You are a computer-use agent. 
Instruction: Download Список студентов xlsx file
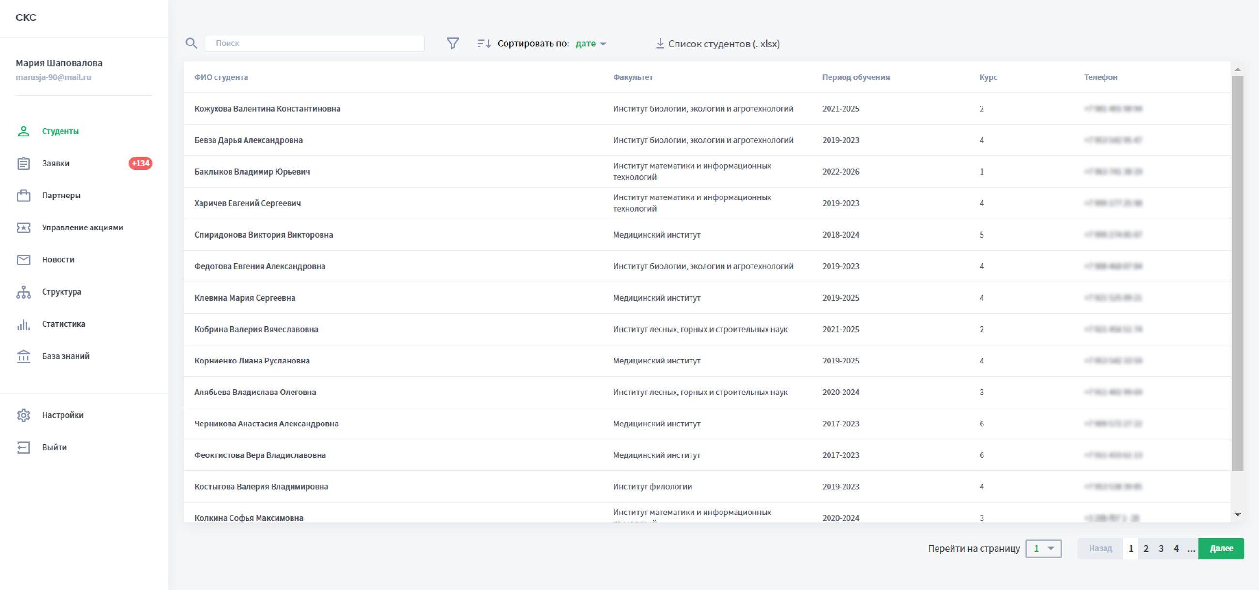tap(723, 44)
